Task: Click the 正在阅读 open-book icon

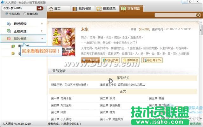Action: click(x=123, y=9)
